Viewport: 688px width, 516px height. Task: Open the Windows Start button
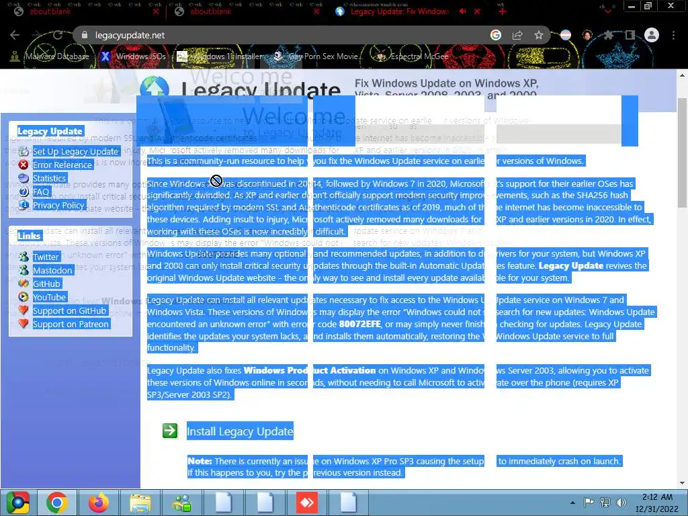coord(17,503)
